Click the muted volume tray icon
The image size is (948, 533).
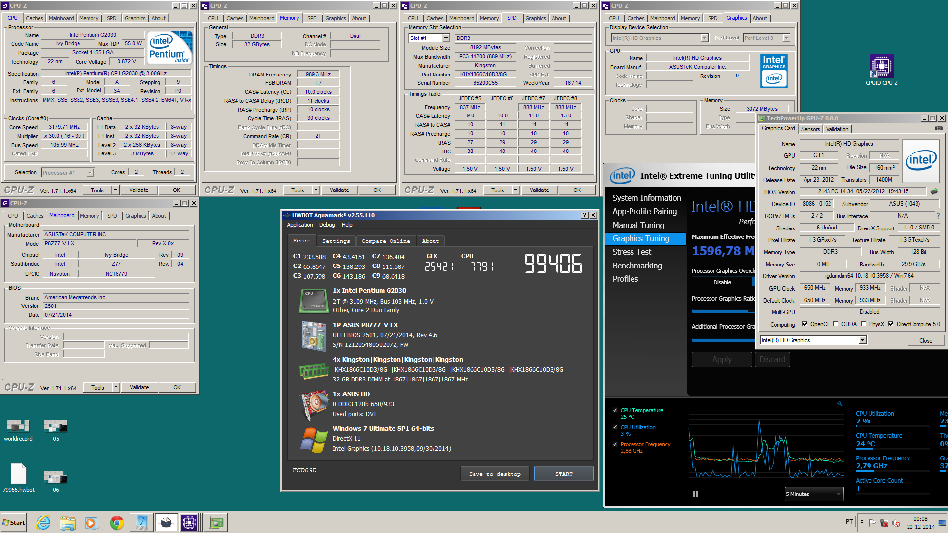(896, 523)
